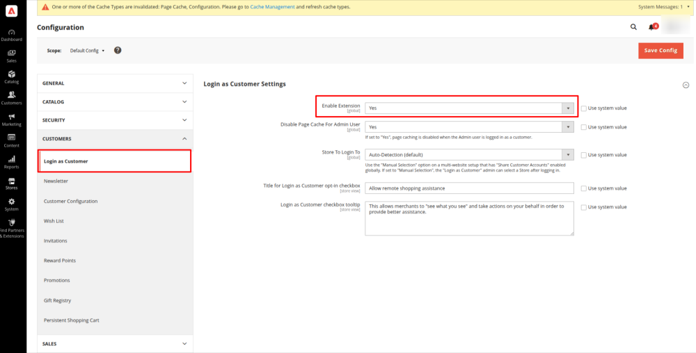Viewport: 696px width, 353px height.
Task: Click the opt-in checkbox title input field
Action: click(x=469, y=188)
